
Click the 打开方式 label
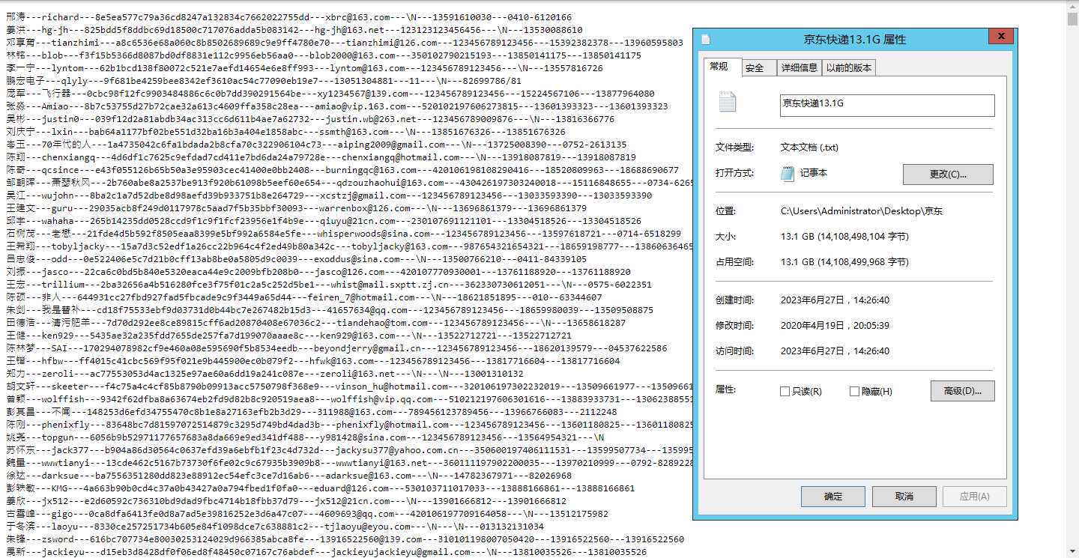coord(734,174)
